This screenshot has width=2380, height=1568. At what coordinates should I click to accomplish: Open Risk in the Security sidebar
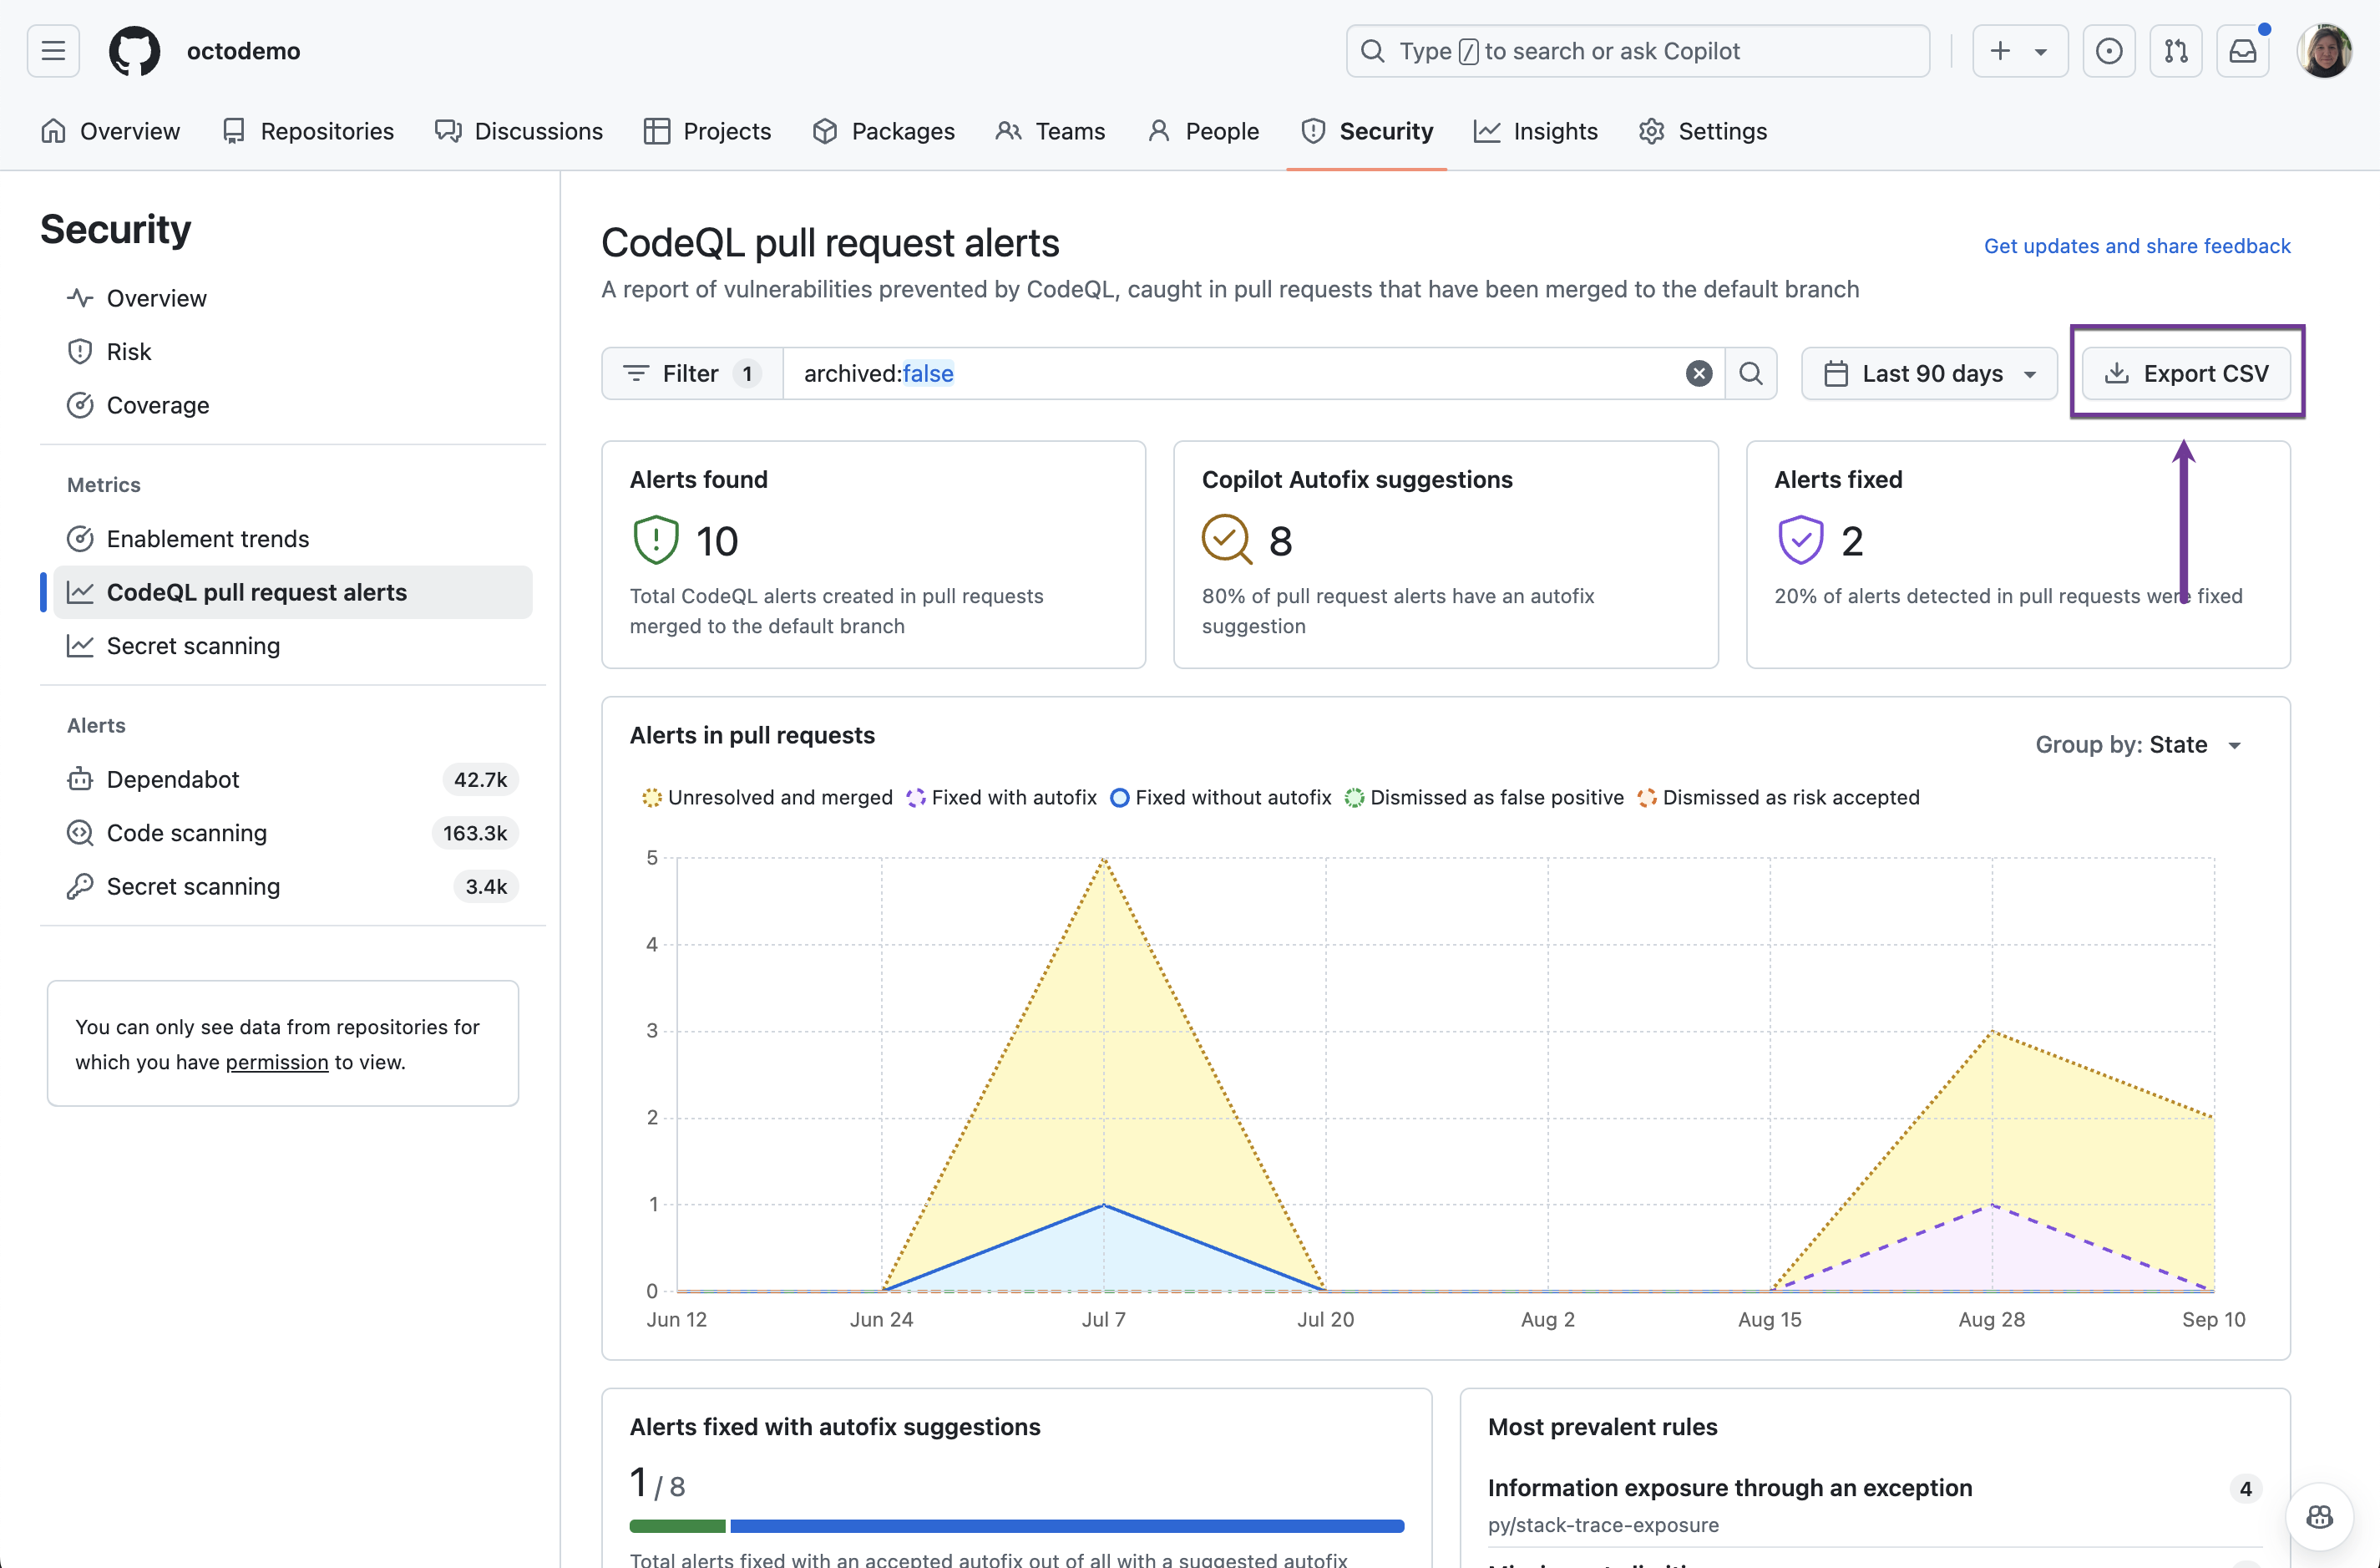point(292,351)
